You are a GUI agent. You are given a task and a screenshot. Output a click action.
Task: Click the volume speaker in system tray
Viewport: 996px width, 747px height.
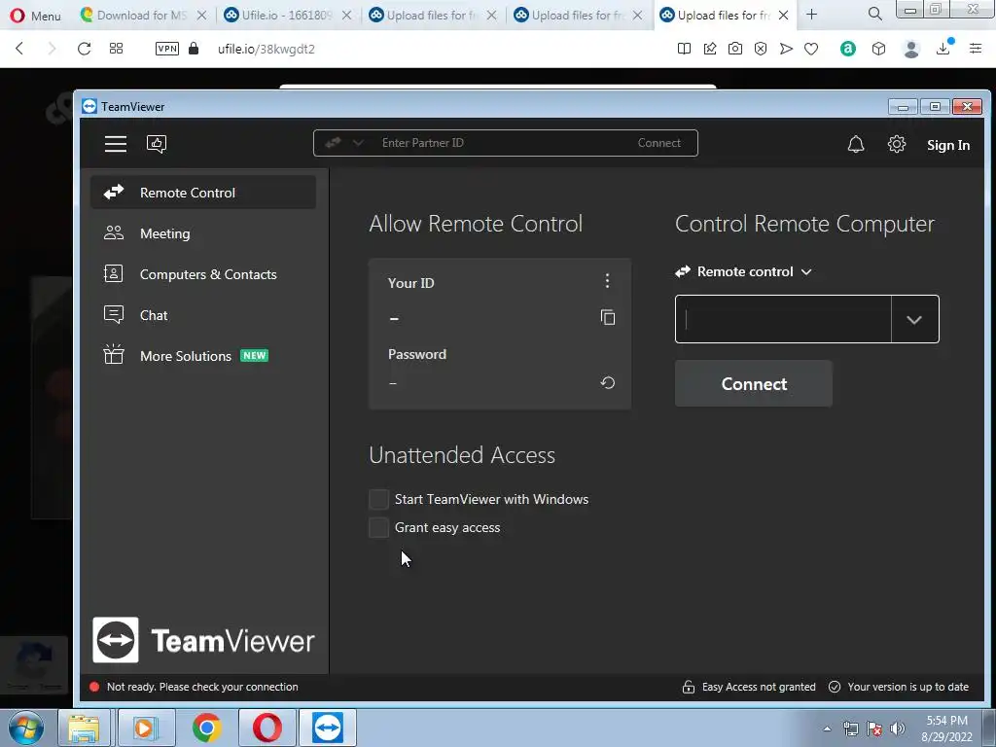click(898, 729)
